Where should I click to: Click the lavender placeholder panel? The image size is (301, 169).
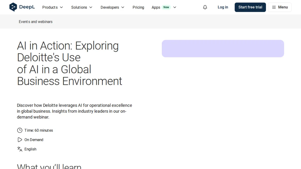tap(223, 49)
